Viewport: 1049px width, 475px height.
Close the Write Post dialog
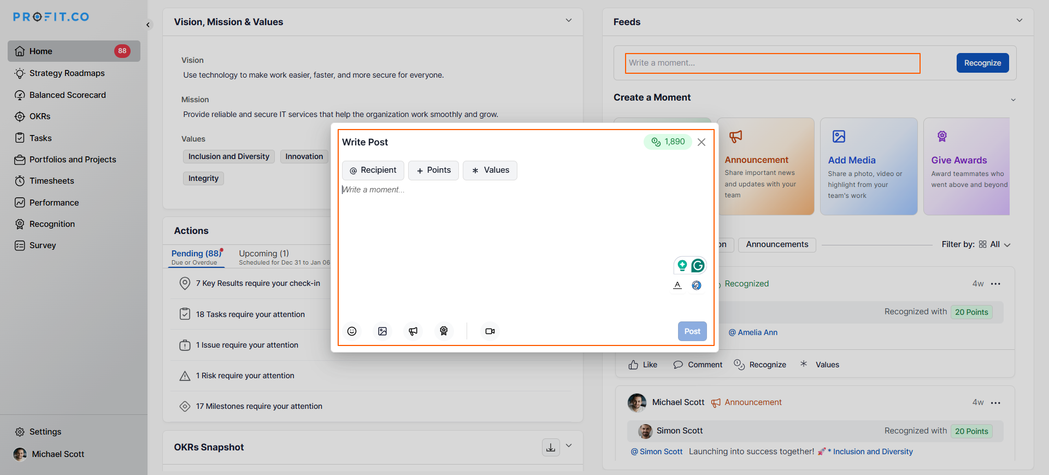[x=702, y=142]
